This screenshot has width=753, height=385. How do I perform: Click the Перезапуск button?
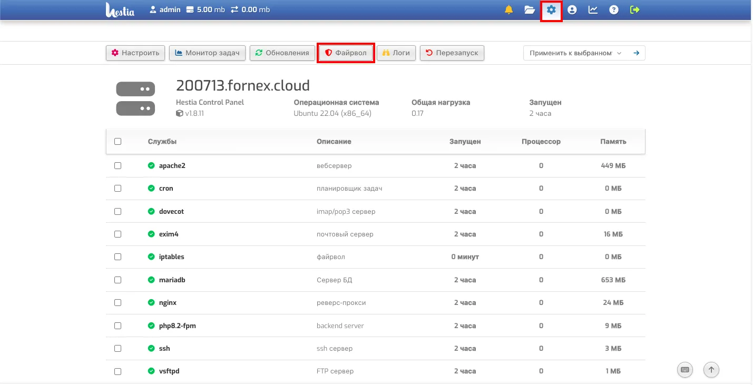click(452, 53)
